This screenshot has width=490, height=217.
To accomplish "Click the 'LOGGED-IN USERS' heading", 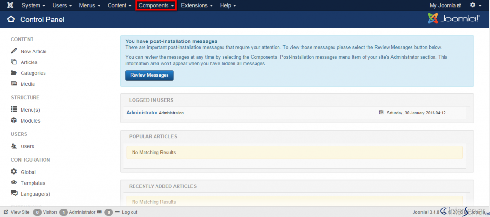I will point(151,100).
